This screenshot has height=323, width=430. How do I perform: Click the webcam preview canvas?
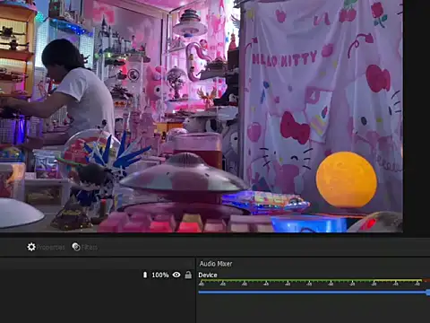tap(202, 116)
